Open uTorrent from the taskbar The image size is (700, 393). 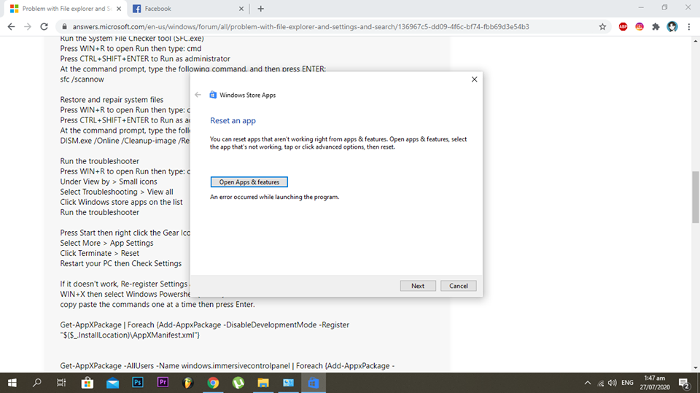pos(238,383)
